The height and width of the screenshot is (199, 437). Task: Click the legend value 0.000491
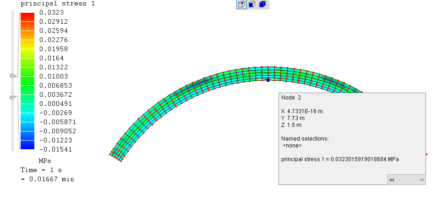point(56,104)
